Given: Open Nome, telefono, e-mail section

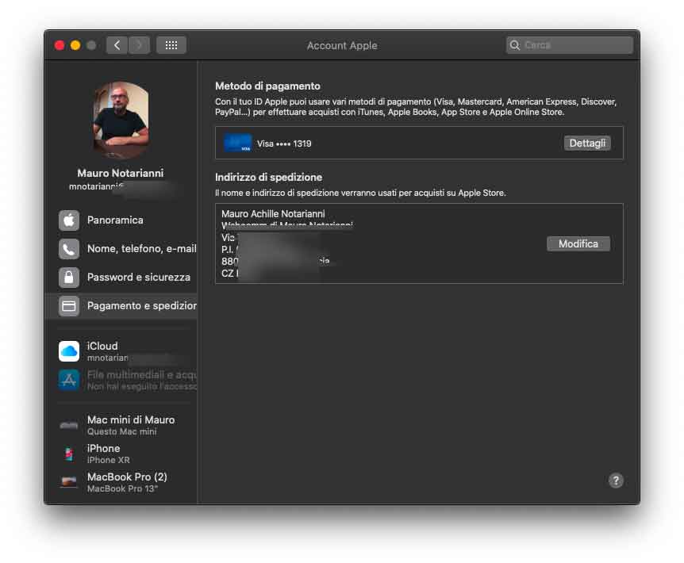Looking at the screenshot, I should coord(121,249).
